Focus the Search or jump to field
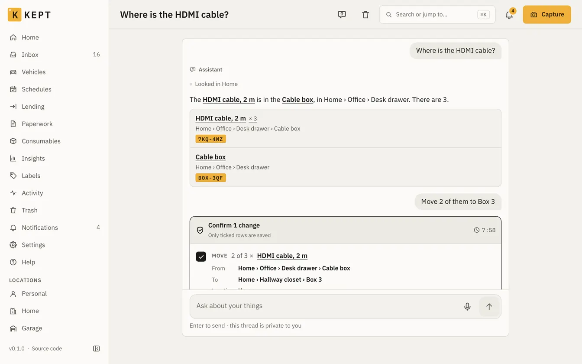This screenshot has width=582, height=364. pos(437,15)
